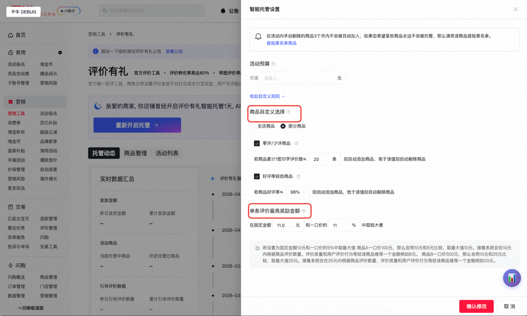Open 货品全站推 in sidebar
The width and height of the screenshot is (527, 316).
(x=19, y=74)
